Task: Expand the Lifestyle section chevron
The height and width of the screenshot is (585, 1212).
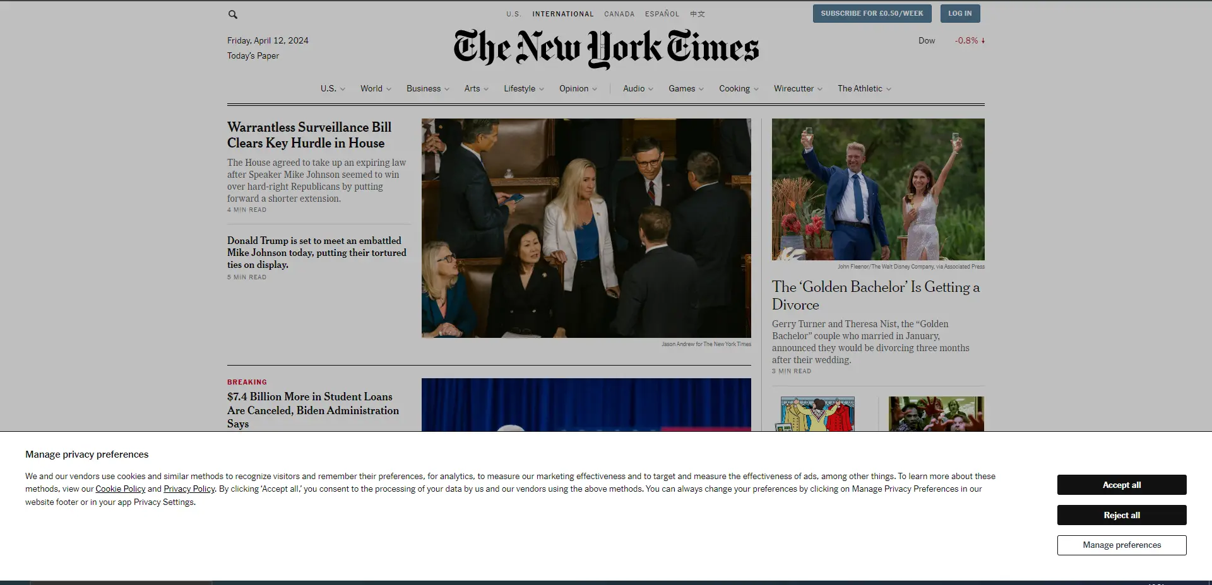Action: point(542,89)
